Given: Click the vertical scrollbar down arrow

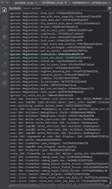Looking at the screenshot, I should tap(110, 183).
